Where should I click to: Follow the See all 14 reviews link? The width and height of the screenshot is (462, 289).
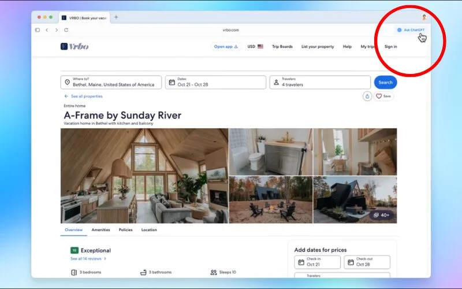[88, 259]
